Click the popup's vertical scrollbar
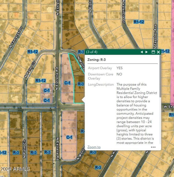 pos(160,80)
